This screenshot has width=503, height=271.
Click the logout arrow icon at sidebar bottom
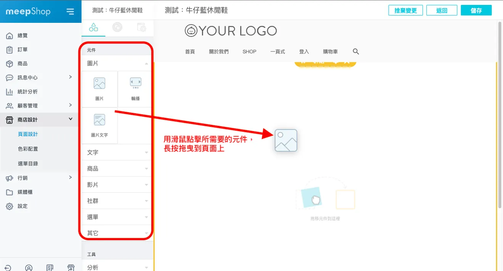(8, 268)
